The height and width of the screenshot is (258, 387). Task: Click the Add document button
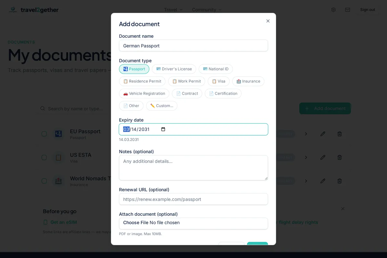[x=325, y=108]
